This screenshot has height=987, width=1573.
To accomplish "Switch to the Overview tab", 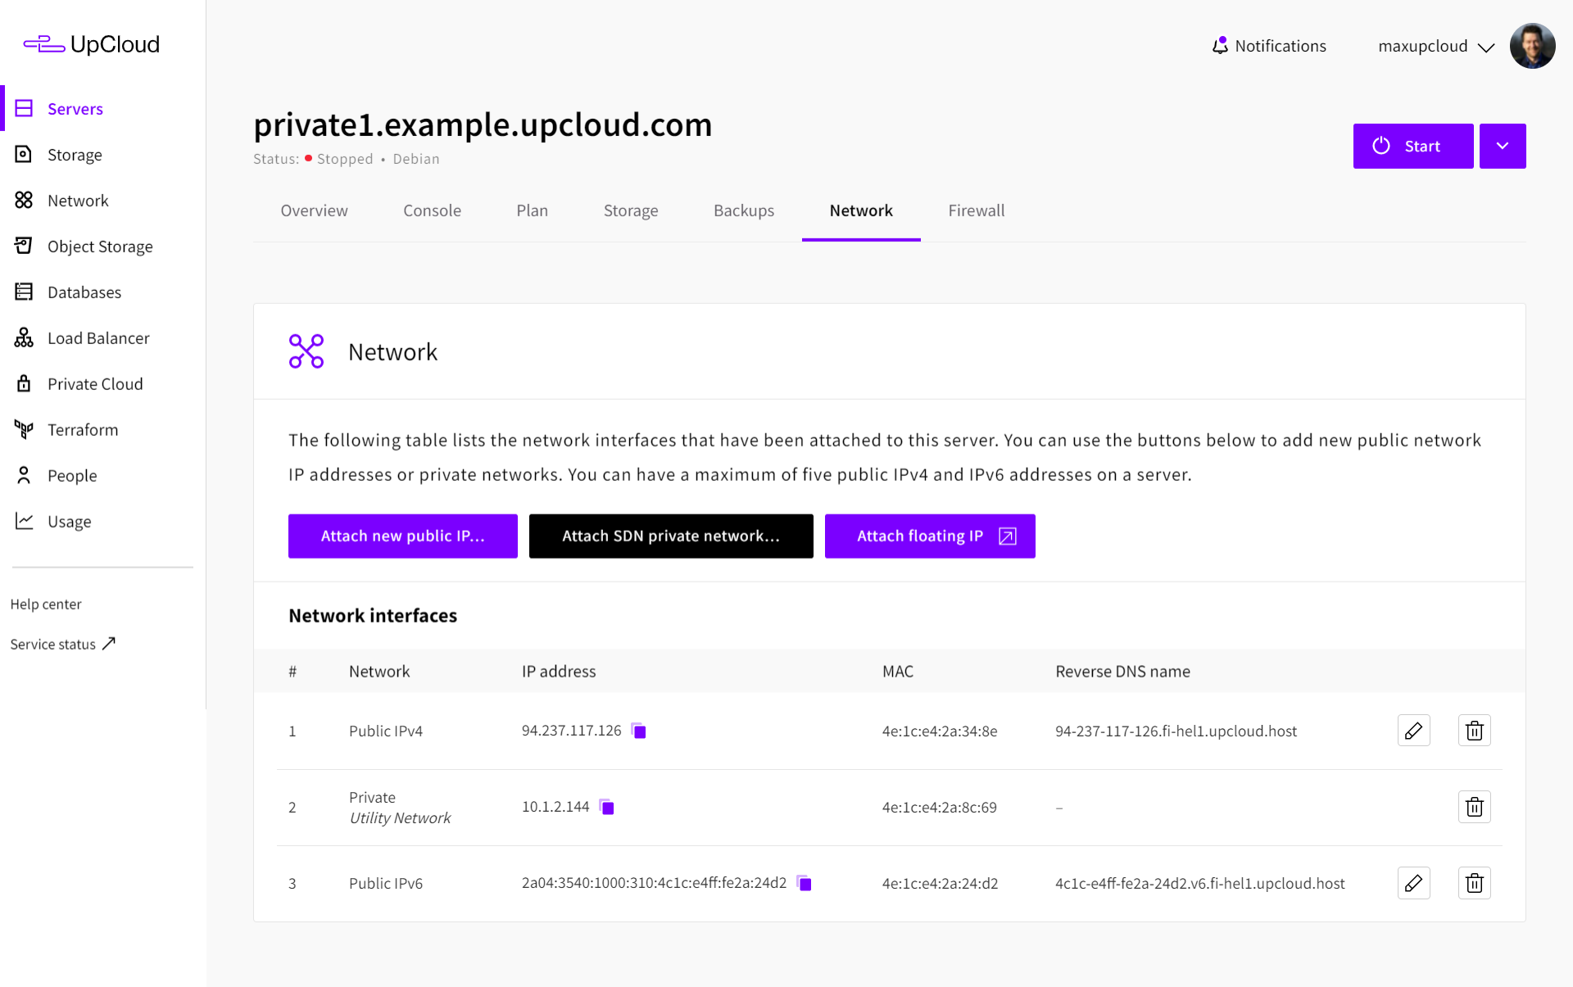I will click(x=315, y=211).
